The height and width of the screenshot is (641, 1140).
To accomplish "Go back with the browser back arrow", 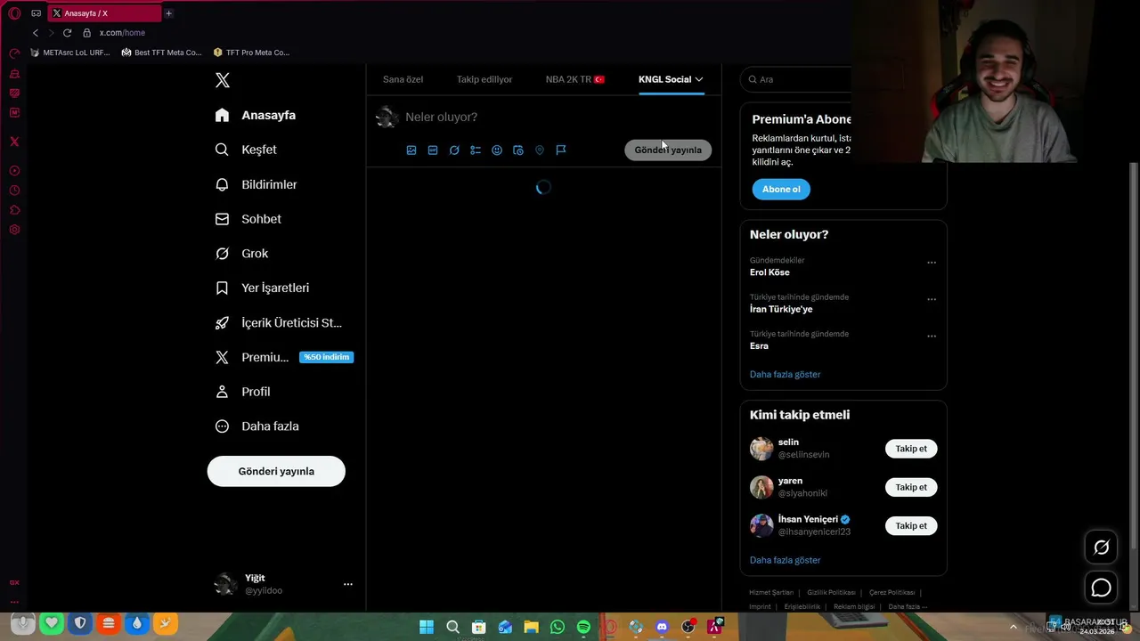I will (x=36, y=33).
